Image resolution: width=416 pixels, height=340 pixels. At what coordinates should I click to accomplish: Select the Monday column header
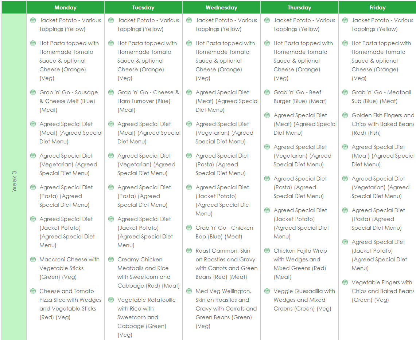[x=65, y=7]
